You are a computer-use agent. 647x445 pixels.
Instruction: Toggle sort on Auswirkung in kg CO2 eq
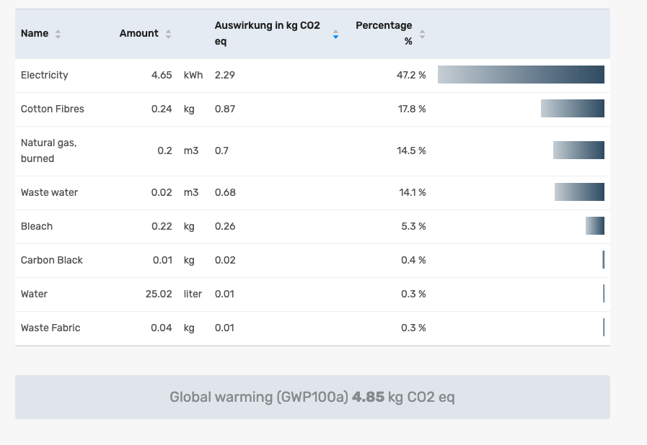coord(335,34)
